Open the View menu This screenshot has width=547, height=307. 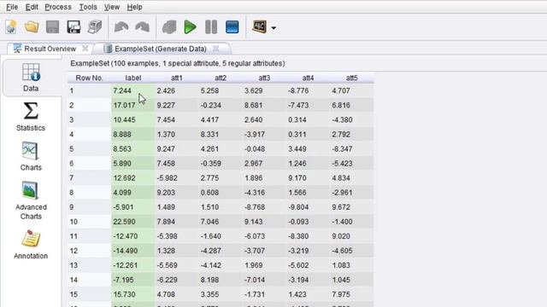click(112, 7)
